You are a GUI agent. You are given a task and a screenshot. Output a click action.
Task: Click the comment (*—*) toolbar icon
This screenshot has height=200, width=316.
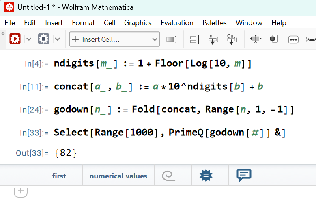pyautogui.click(x=311, y=39)
